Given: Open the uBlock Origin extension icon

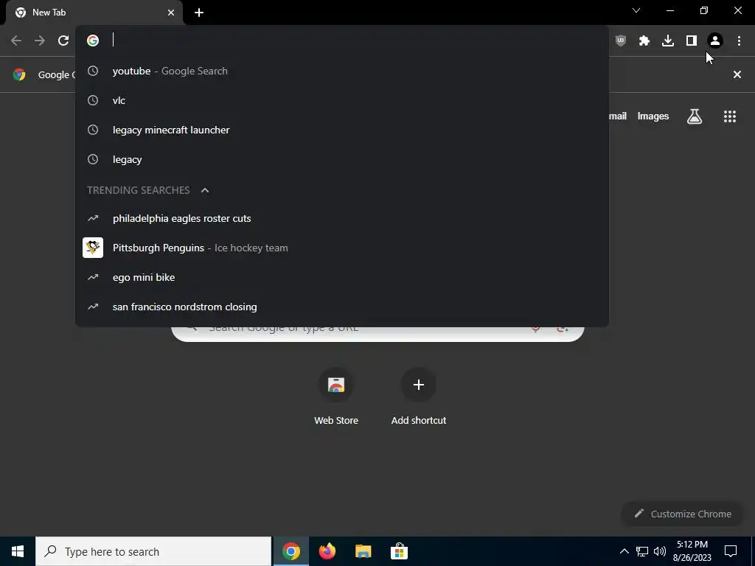Looking at the screenshot, I should (x=621, y=41).
